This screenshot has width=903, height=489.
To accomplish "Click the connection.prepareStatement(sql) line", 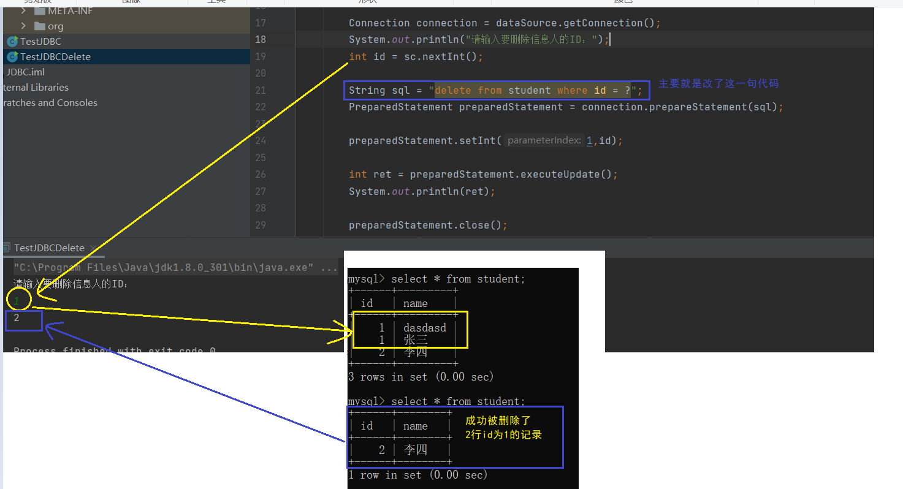I will (x=566, y=107).
